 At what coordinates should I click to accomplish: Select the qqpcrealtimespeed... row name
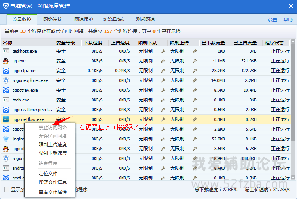click(x=32, y=110)
